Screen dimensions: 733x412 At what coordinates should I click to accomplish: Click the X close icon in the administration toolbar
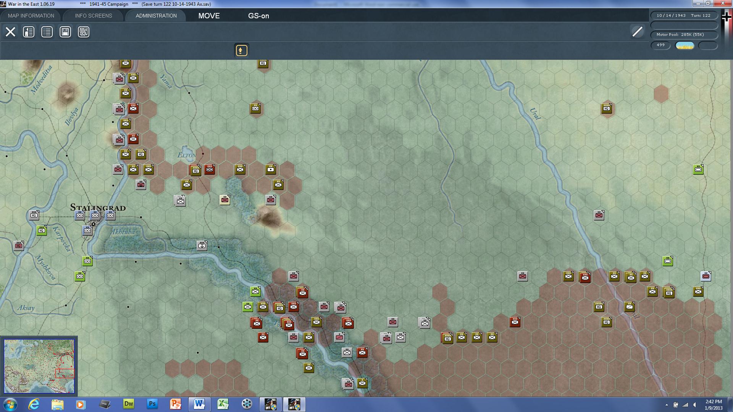pyautogui.click(x=10, y=32)
